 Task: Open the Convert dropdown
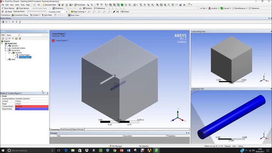pos(226,8)
